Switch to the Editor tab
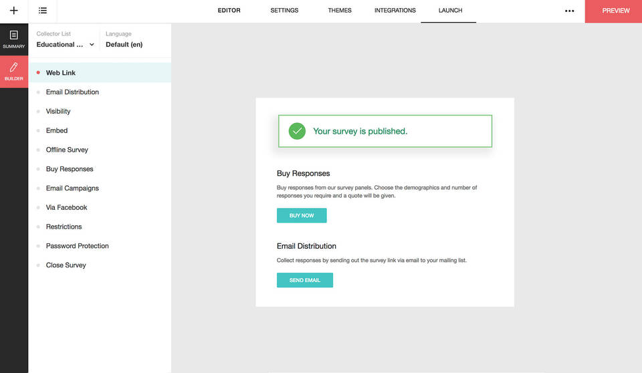 229,11
